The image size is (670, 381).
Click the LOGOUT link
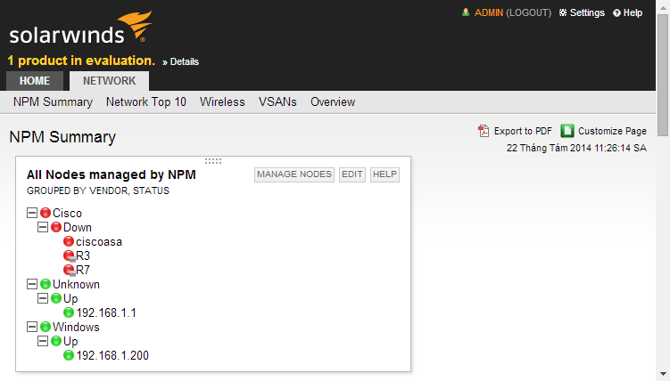click(528, 12)
